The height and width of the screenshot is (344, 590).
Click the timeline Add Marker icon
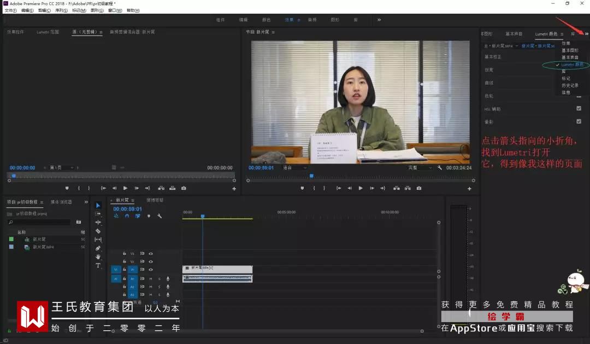[149, 216]
